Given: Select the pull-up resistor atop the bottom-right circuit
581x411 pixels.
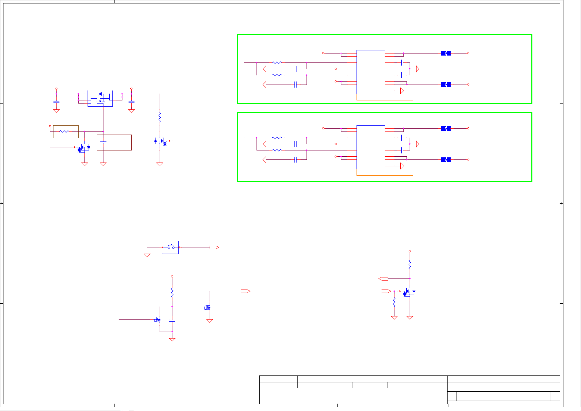Looking at the screenshot, I should [x=410, y=265].
